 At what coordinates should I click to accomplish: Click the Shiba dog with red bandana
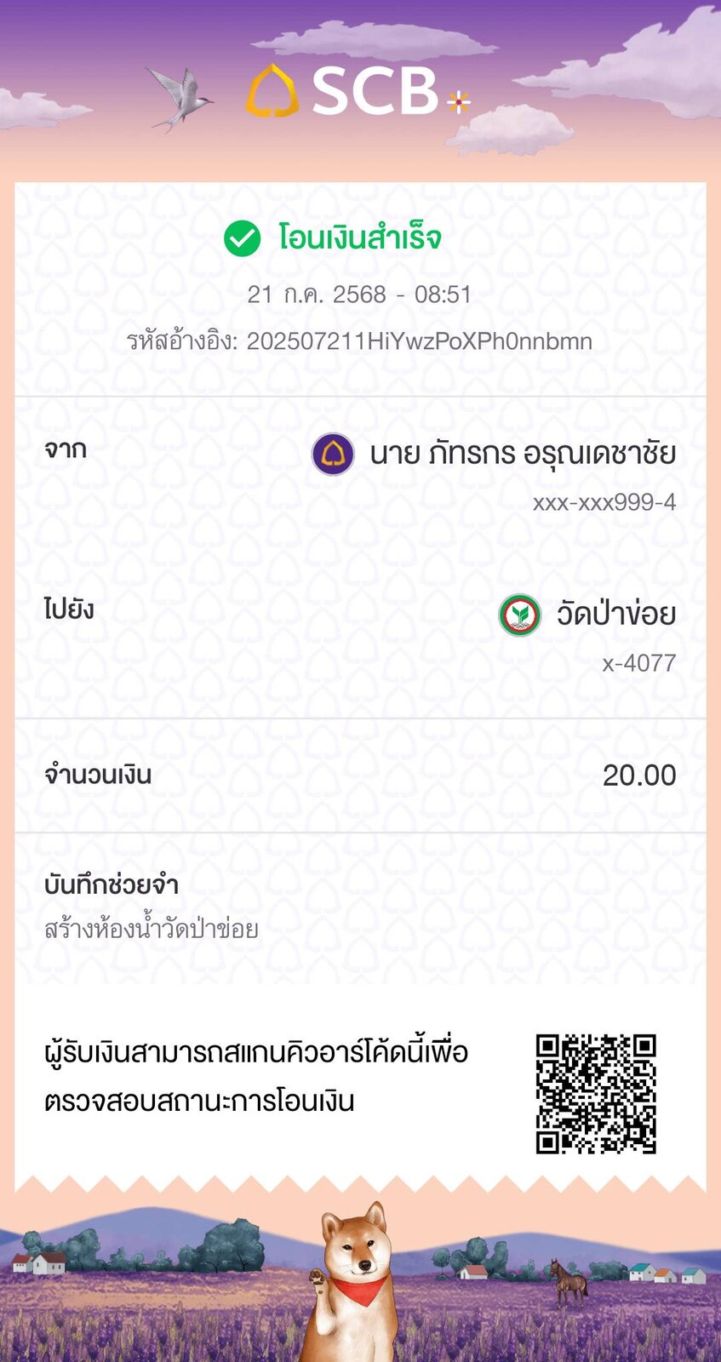355,1282
